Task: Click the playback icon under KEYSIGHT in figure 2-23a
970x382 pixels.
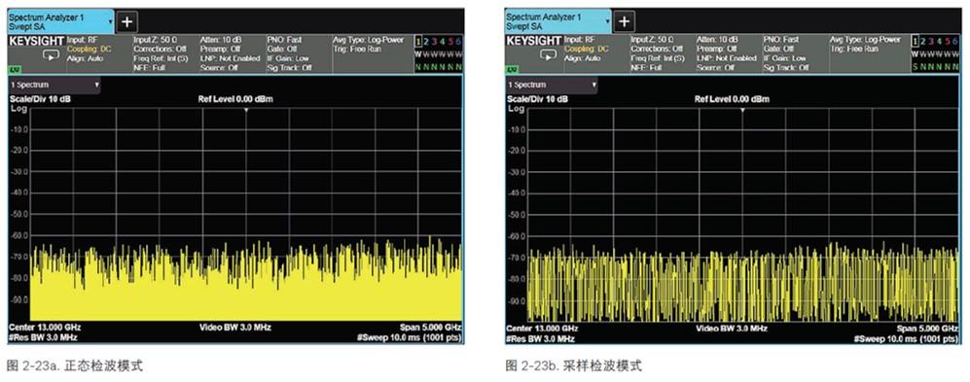Action: tap(50, 55)
